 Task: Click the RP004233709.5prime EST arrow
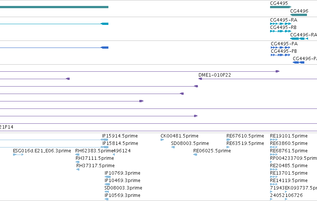(x=271, y=162)
